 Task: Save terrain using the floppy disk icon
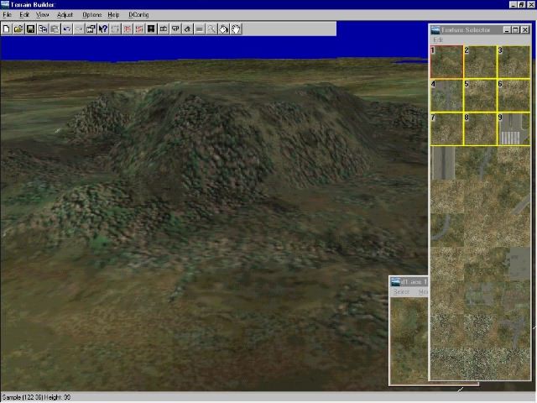coord(30,29)
